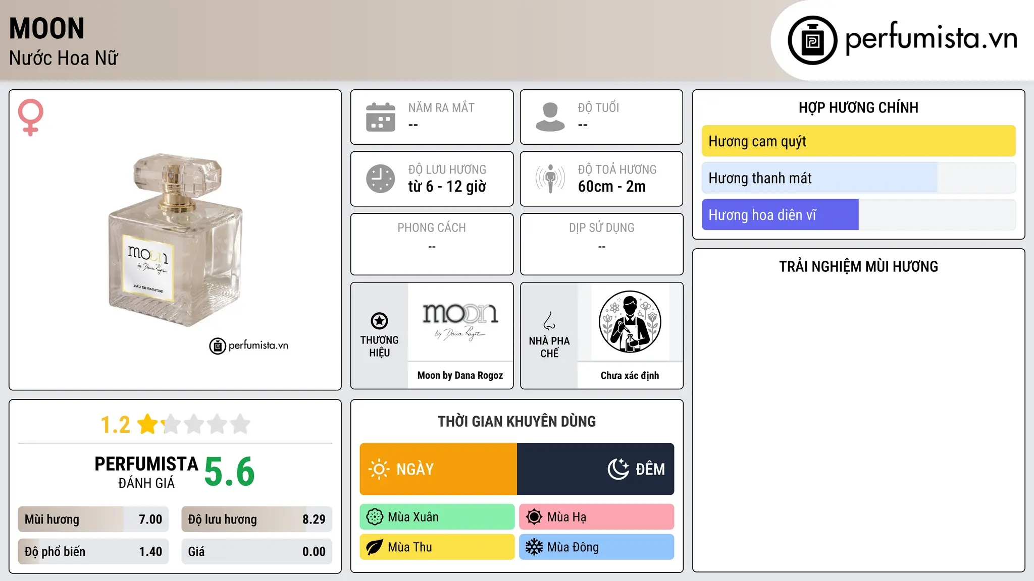The image size is (1034, 581).
Task: Click the sun icon for Mùa Hạ
Action: pyautogui.click(x=534, y=517)
